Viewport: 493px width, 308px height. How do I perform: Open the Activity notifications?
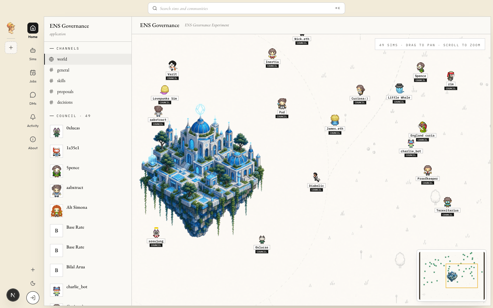(x=33, y=120)
